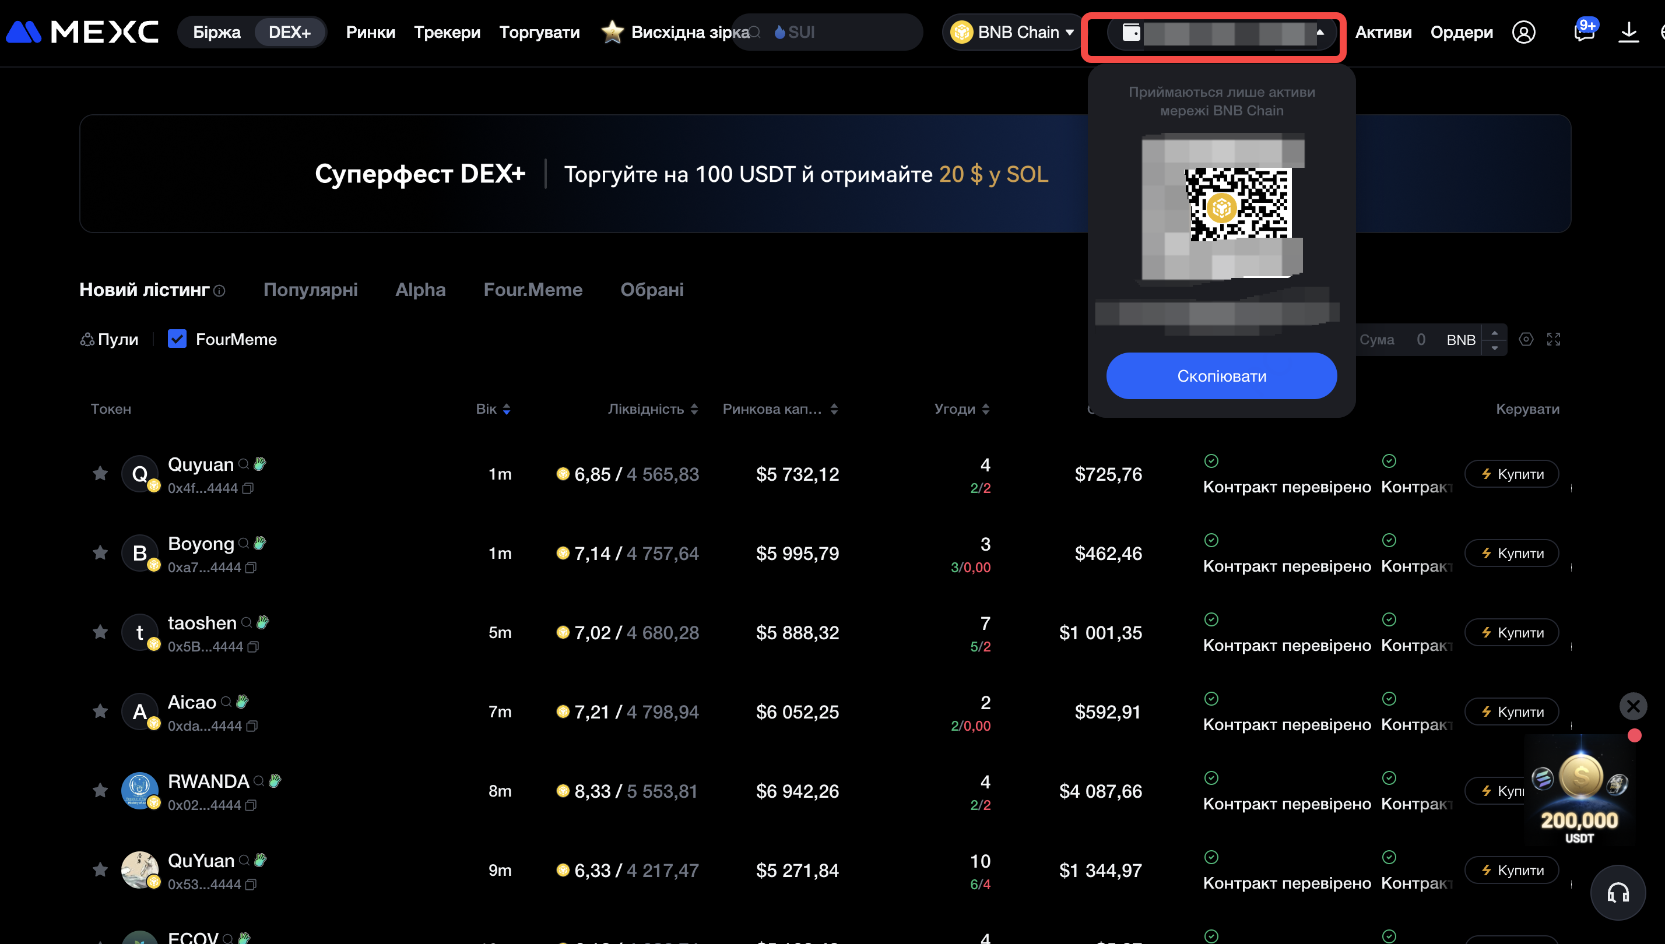Open the notifications message icon
This screenshot has height=944, width=1665.
click(1584, 32)
